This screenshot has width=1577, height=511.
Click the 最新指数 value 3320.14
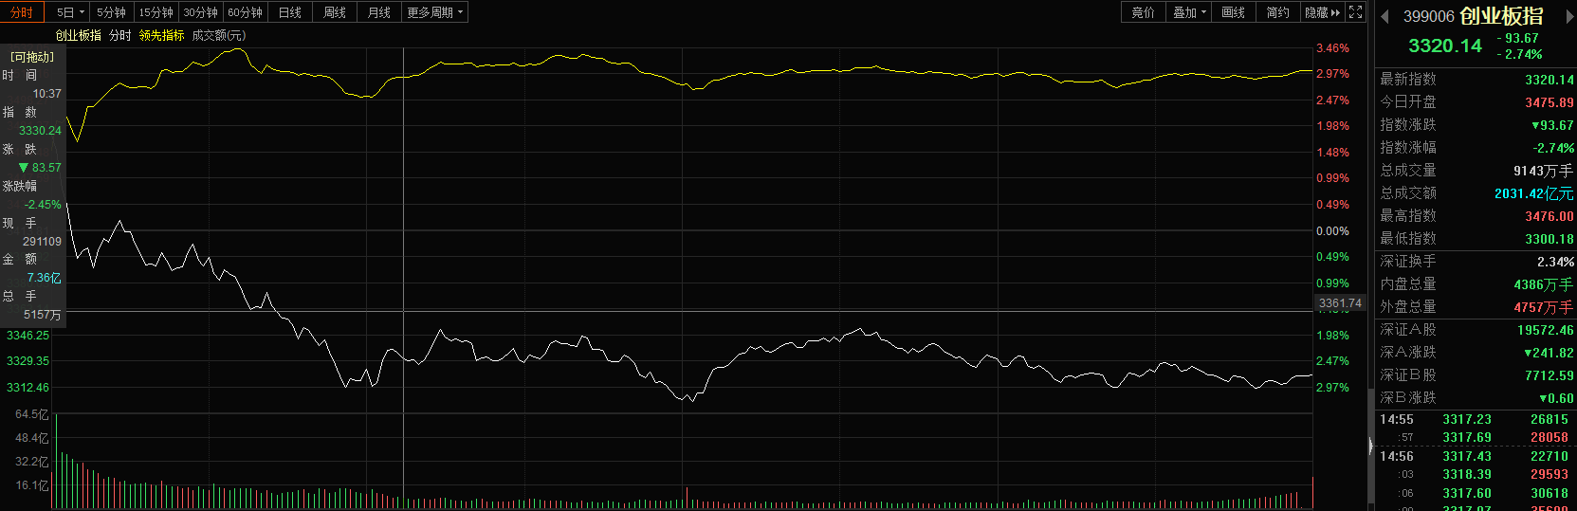tap(1549, 80)
